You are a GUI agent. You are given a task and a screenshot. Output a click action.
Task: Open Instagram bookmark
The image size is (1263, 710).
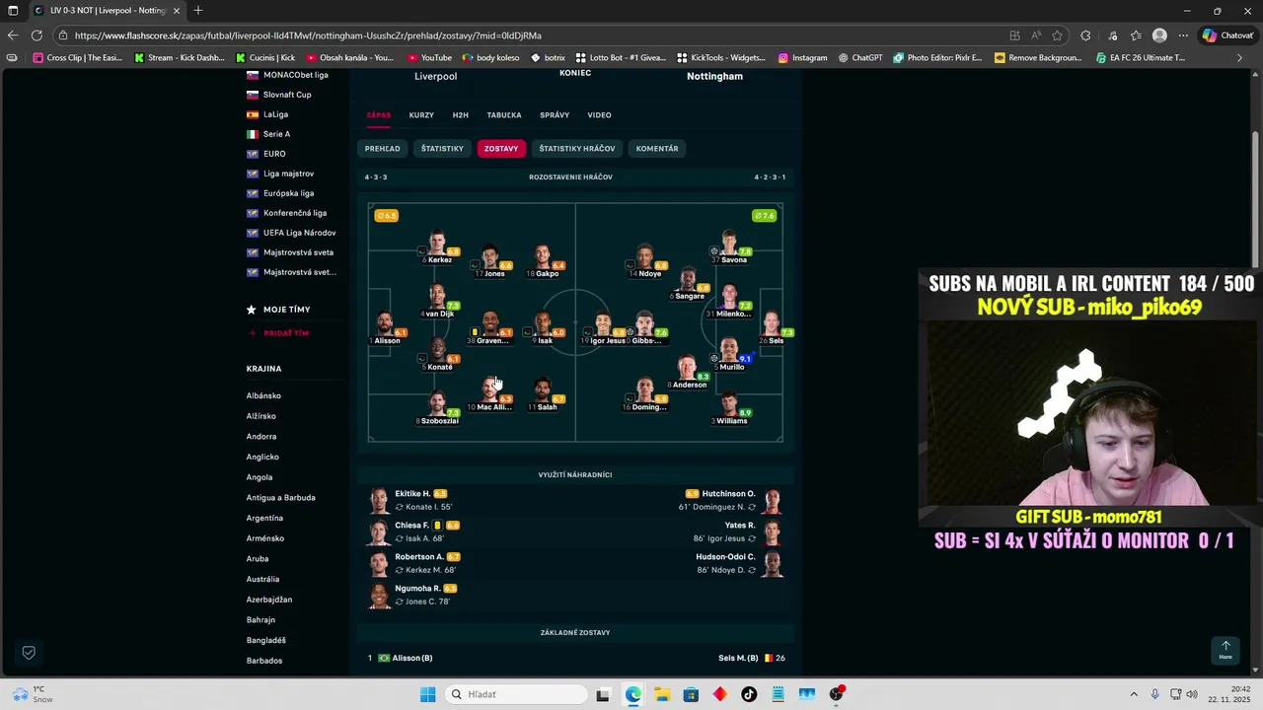tap(802, 58)
